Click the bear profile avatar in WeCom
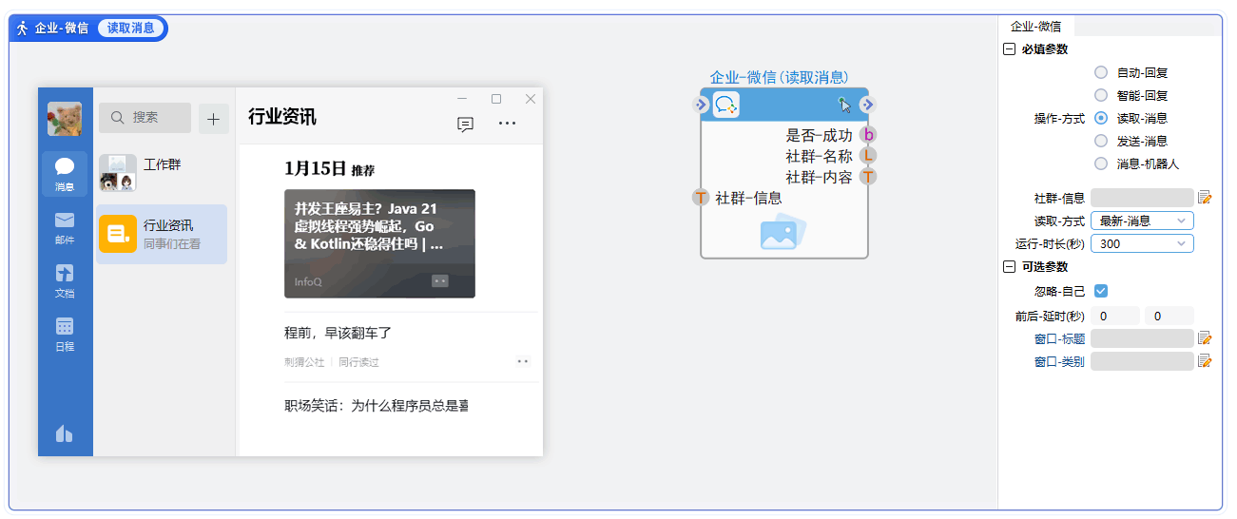The height and width of the screenshot is (519, 1237). coord(65,119)
